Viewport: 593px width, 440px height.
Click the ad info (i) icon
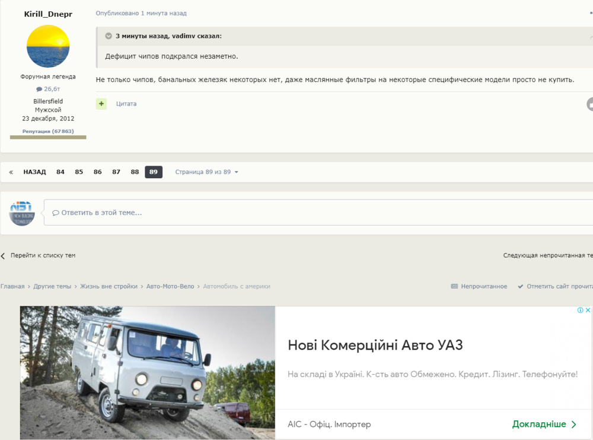[x=580, y=310]
